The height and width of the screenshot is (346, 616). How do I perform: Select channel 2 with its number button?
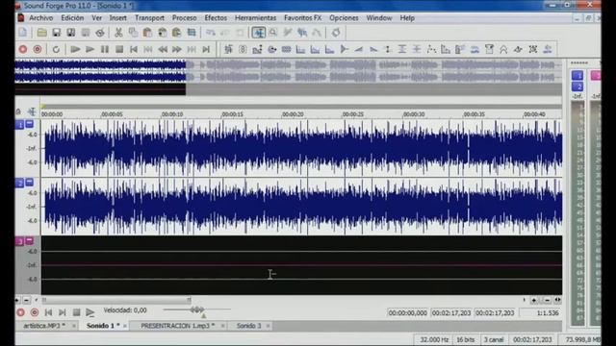click(x=19, y=184)
